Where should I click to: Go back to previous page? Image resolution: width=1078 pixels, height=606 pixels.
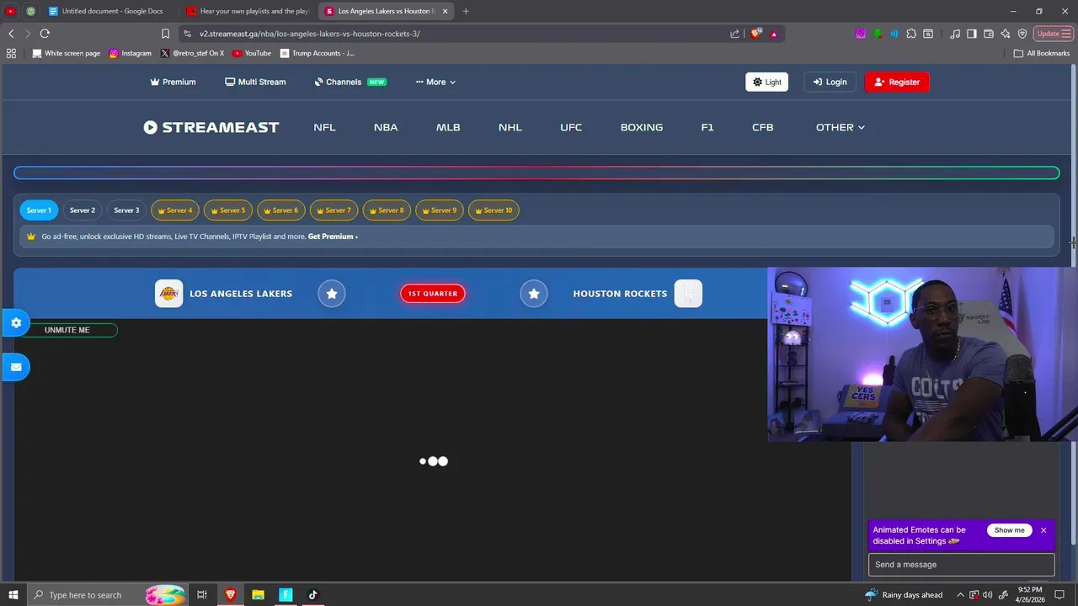[x=11, y=34]
